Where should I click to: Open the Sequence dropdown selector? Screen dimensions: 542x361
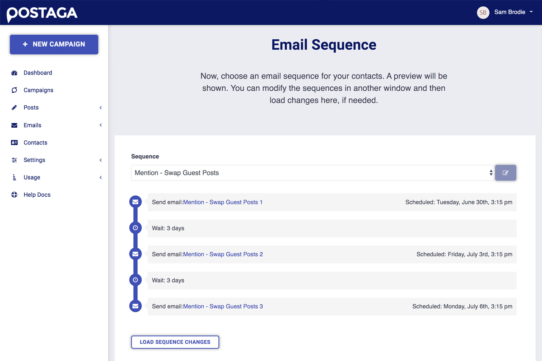tap(313, 173)
